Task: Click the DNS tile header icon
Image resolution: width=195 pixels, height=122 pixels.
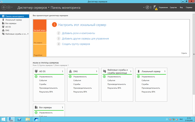Action: (70, 72)
